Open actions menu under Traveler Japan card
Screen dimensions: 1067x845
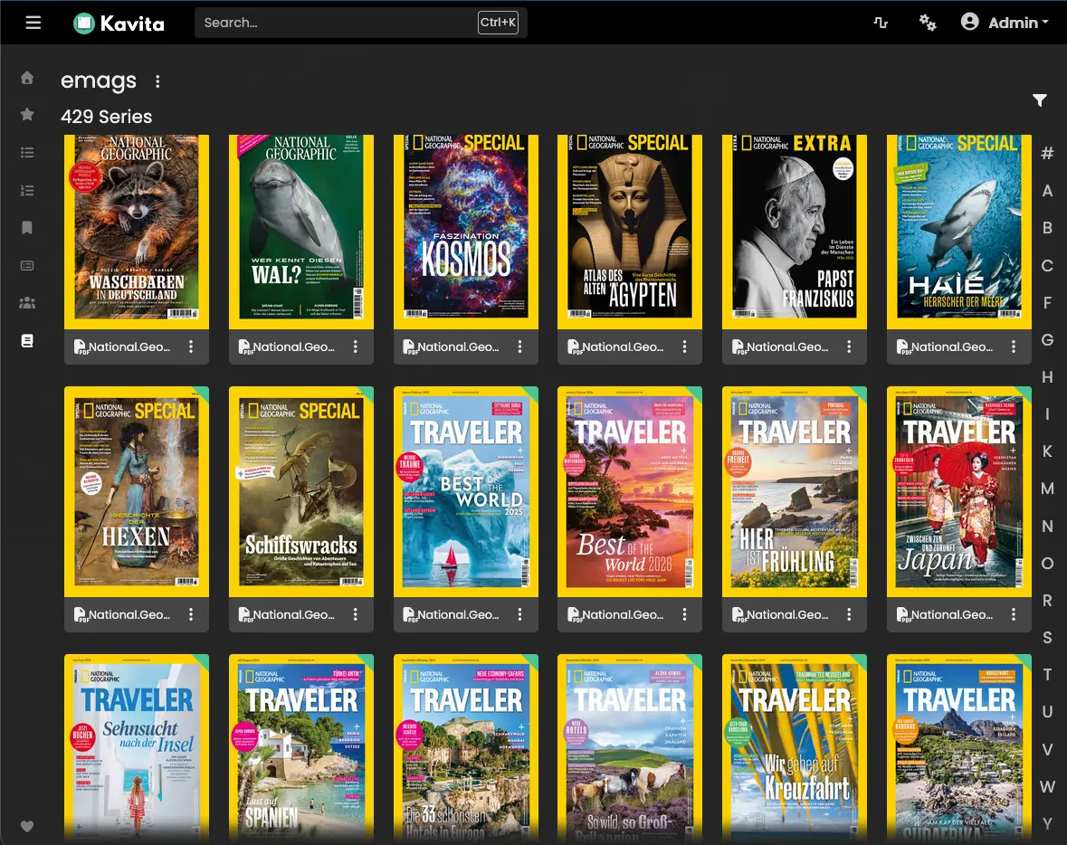click(x=1014, y=614)
